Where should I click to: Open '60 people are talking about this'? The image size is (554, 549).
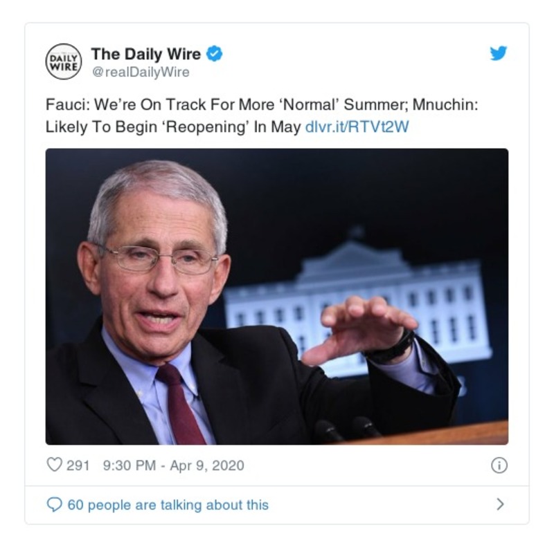click(168, 505)
